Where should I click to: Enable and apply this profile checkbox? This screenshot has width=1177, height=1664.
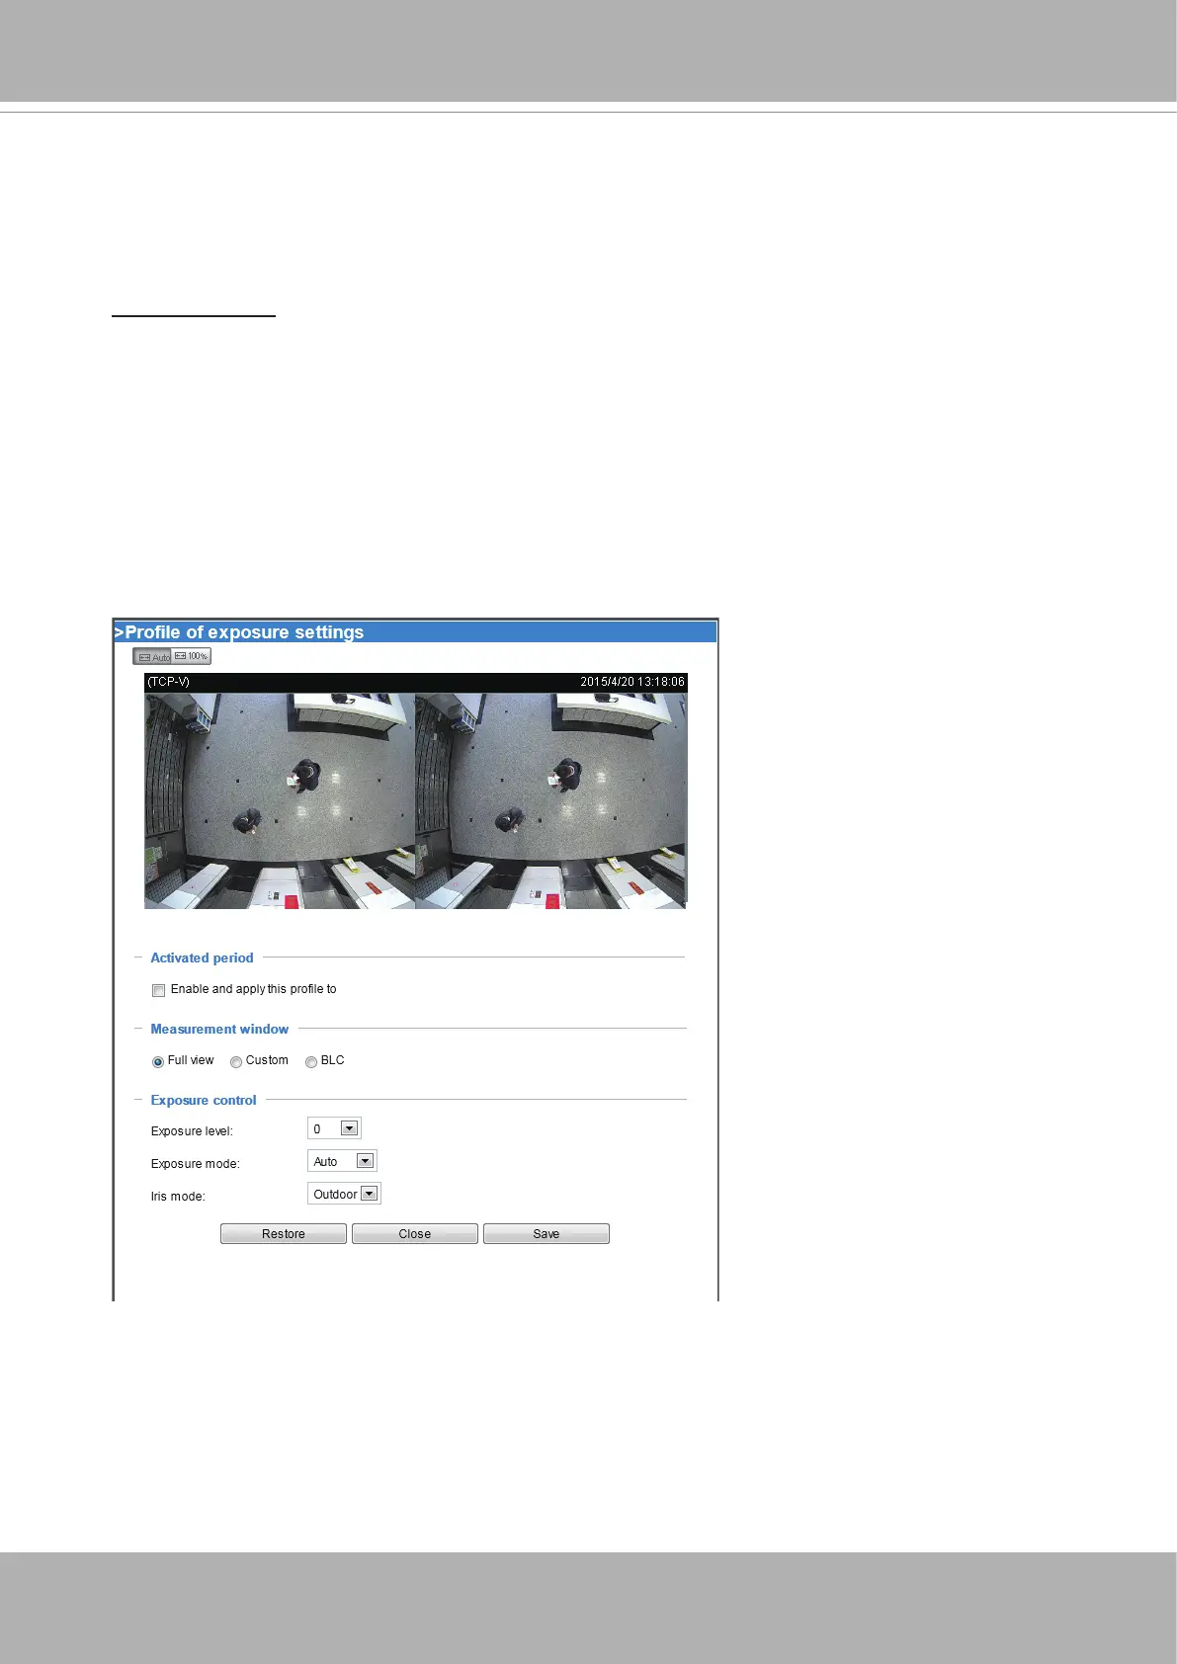(158, 990)
